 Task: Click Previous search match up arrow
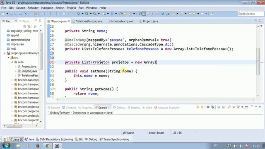(x=202, y=107)
